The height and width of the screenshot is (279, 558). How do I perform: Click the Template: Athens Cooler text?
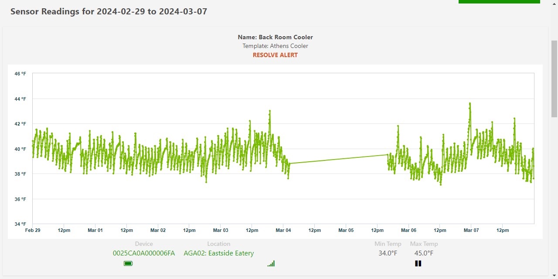coord(275,46)
